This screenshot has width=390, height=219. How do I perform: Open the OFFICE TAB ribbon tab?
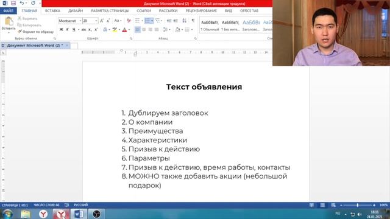pyautogui.click(x=249, y=11)
